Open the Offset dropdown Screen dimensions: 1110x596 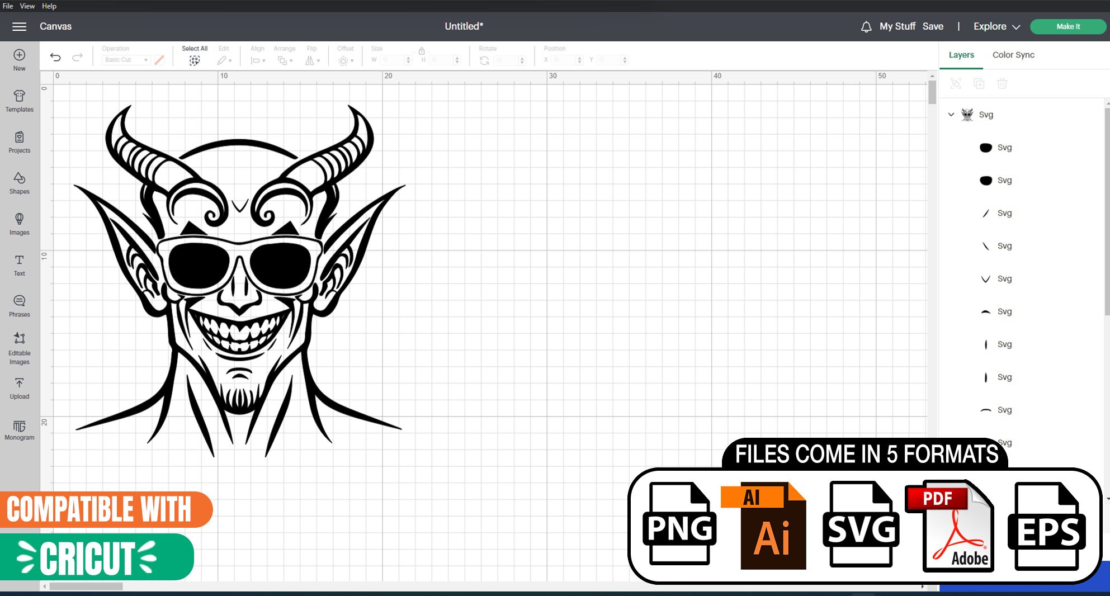point(346,60)
